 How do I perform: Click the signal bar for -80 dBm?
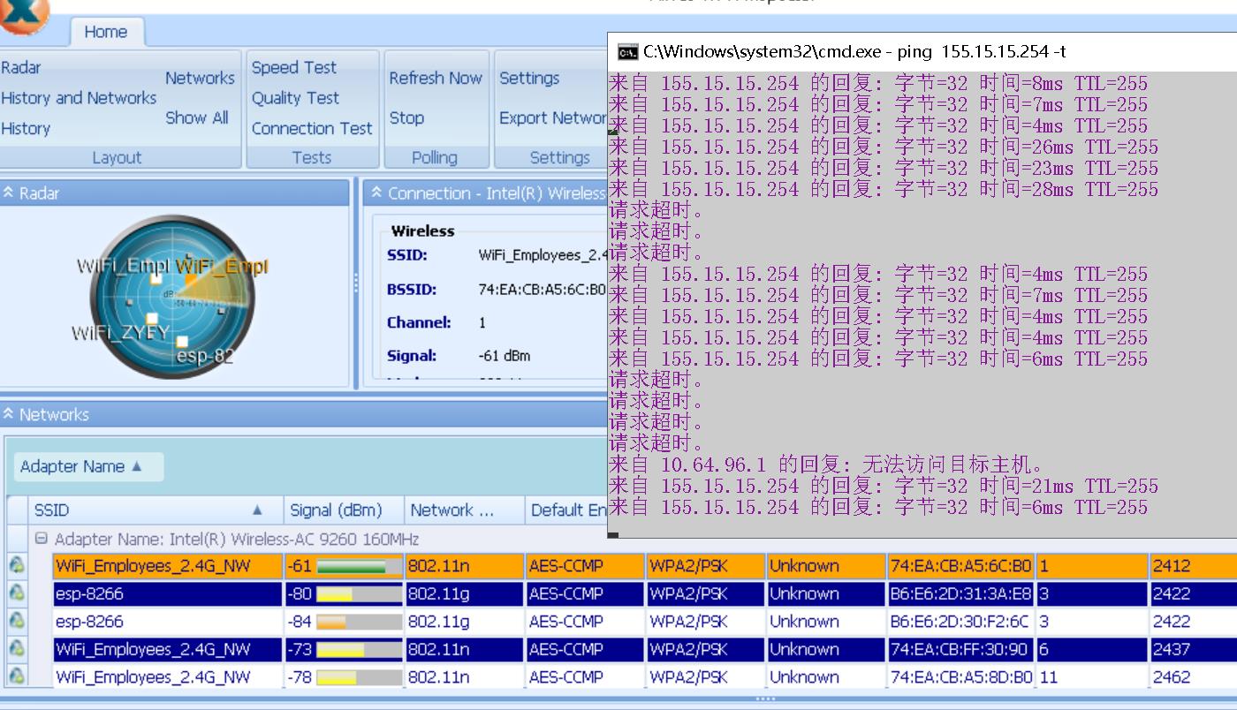tap(359, 593)
